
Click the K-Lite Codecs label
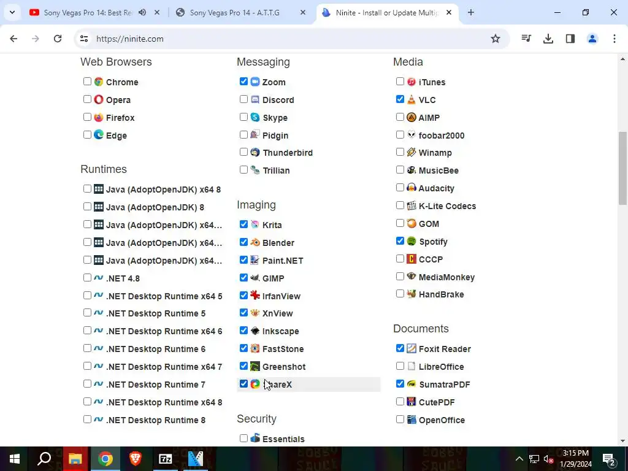tap(447, 206)
